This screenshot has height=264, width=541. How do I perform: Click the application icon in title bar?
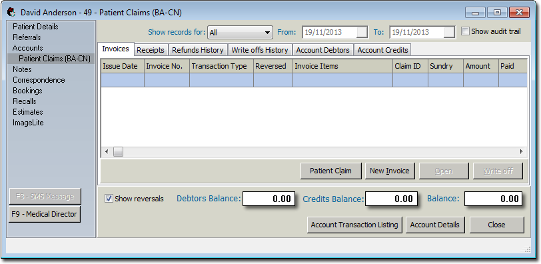coord(11,13)
